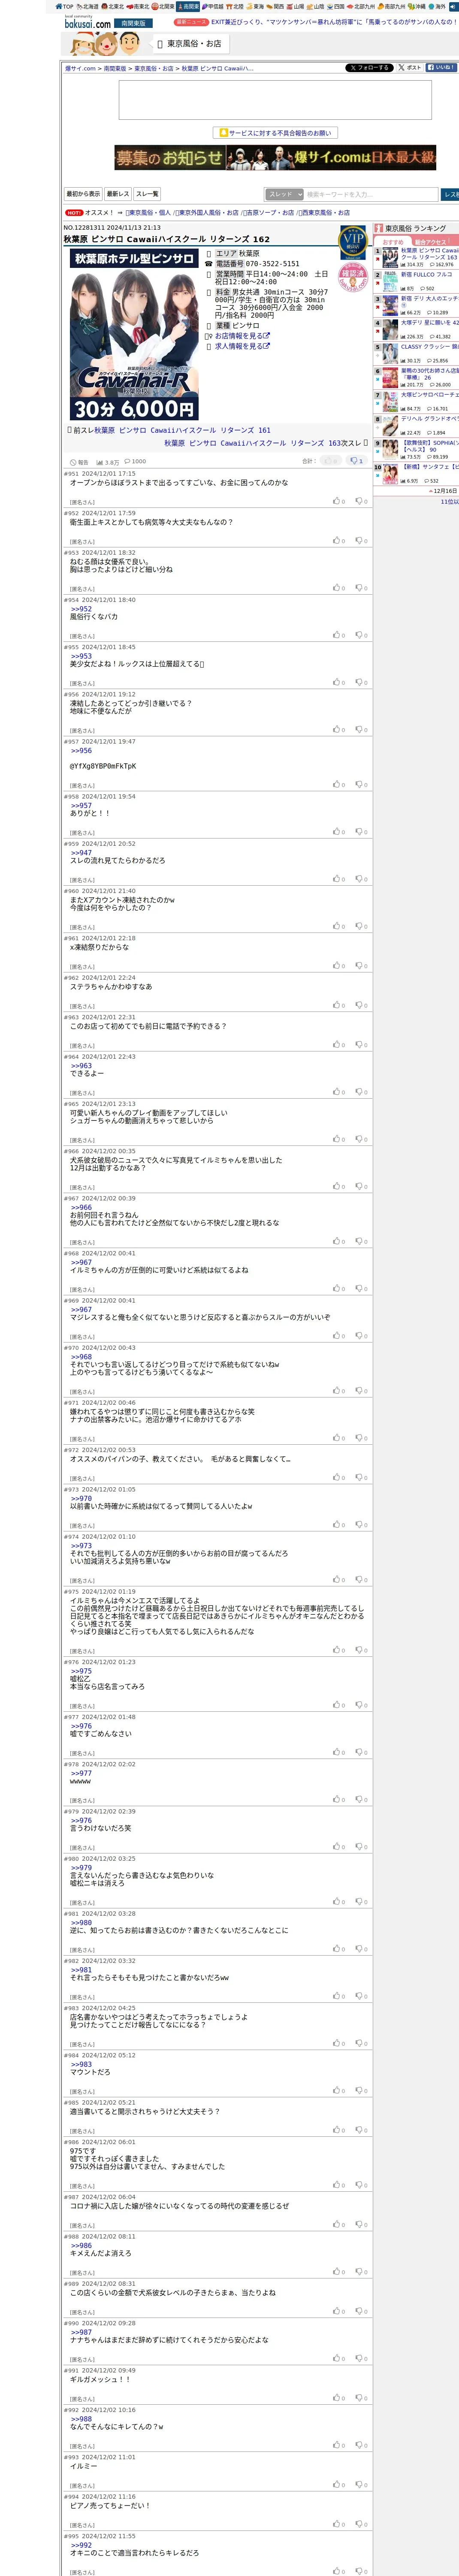The image size is (459, 2576).
Task: Click the 最新レス button
Action: coord(118,194)
